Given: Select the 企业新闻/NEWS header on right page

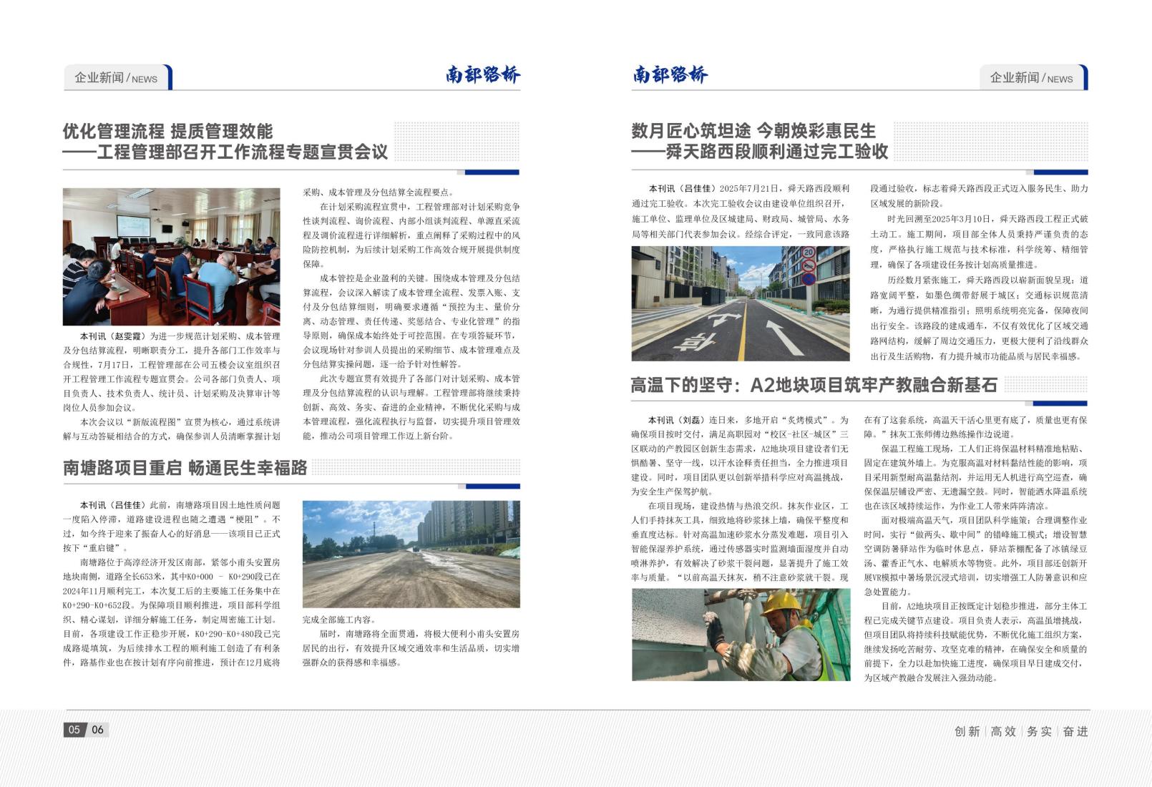Looking at the screenshot, I should [x=1030, y=77].
